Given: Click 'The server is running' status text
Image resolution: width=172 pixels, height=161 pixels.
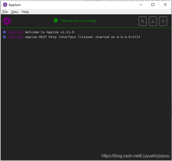Looking at the screenshot, I should (x=78, y=20).
